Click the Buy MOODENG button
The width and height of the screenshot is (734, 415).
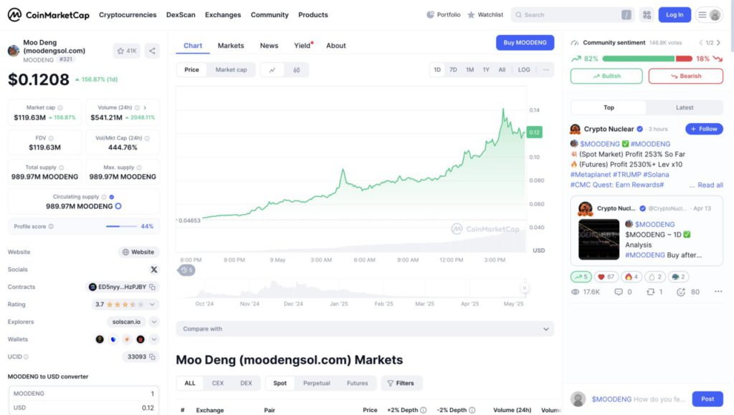525,43
